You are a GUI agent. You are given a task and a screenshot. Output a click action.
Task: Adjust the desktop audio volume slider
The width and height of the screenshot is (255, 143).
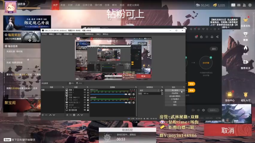point(109,103)
